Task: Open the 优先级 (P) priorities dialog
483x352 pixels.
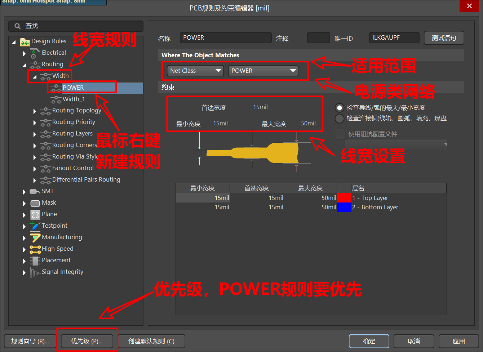Action: (x=87, y=341)
